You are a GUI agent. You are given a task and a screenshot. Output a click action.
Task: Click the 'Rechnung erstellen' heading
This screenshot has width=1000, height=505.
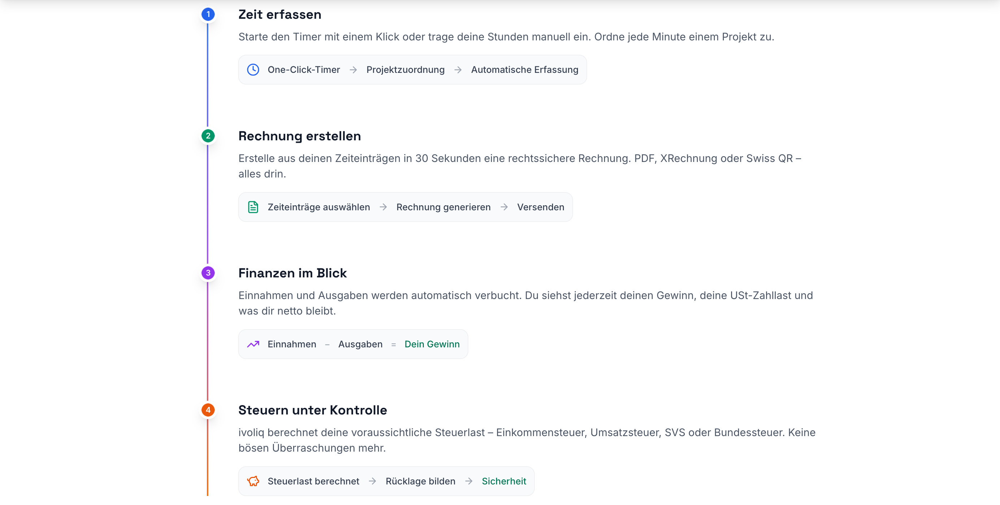coord(299,136)
